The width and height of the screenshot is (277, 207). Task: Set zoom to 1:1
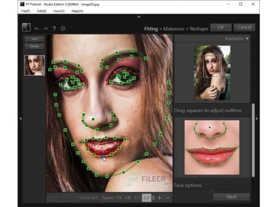point(137,198)
